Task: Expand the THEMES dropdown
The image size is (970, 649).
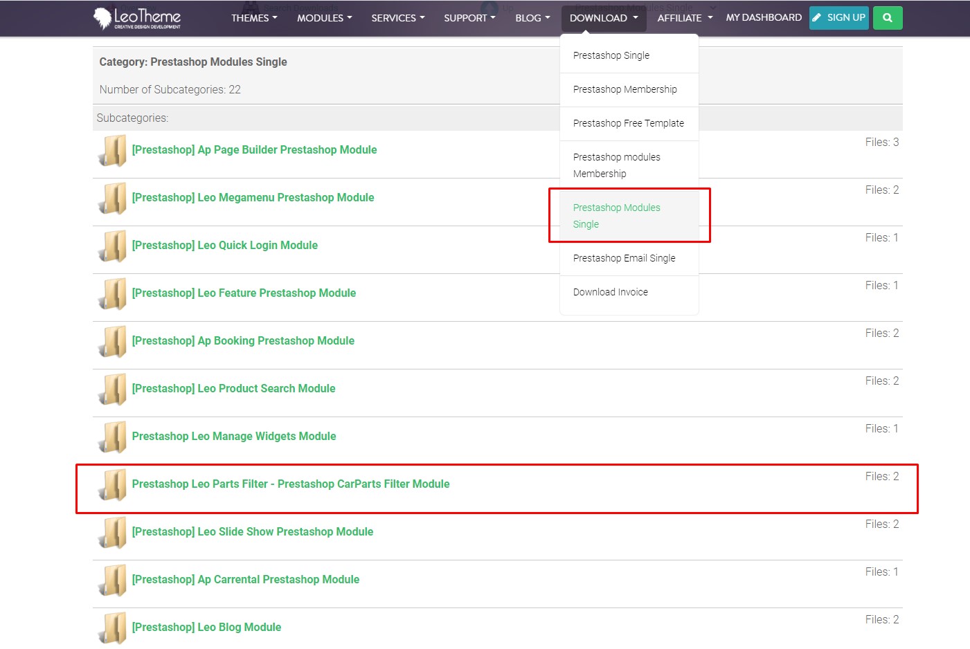Action: (x=253, y=18)
